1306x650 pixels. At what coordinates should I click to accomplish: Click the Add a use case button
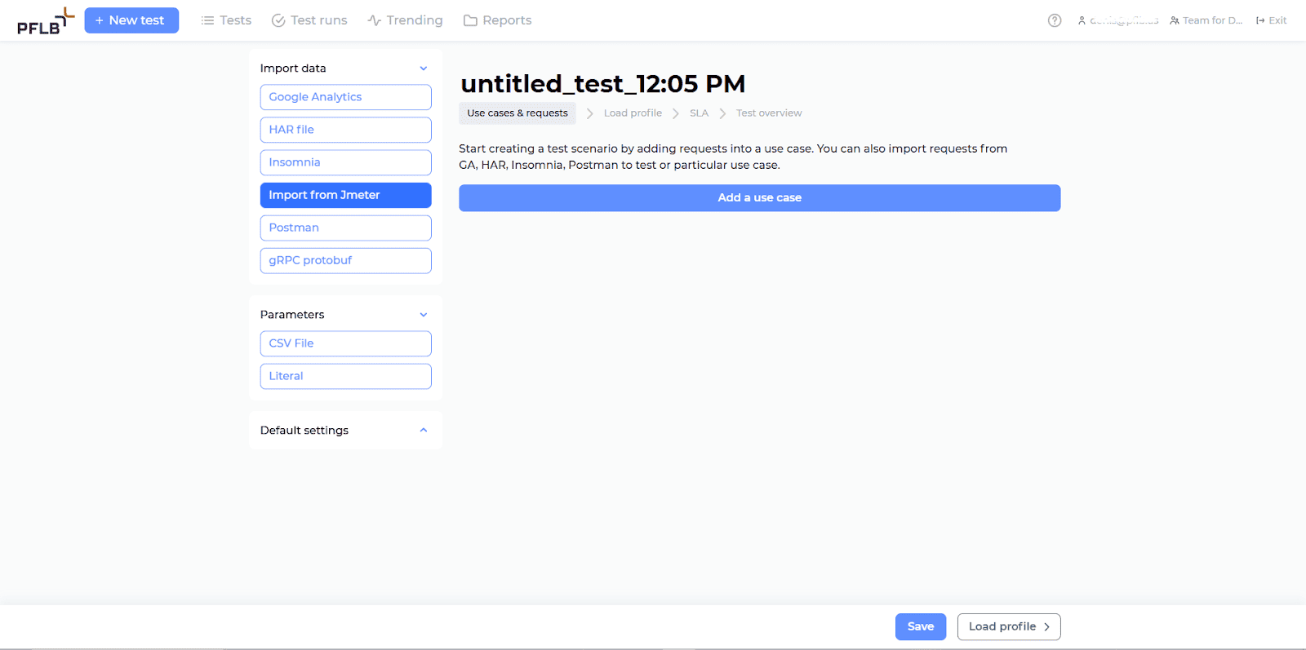pyautogui.click(x=759, y=198)
